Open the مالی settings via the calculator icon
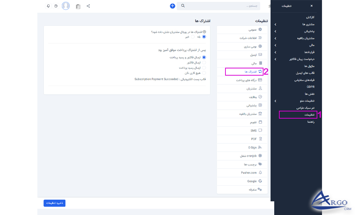This screenshot has width=359, height=215. coord(261,63)
